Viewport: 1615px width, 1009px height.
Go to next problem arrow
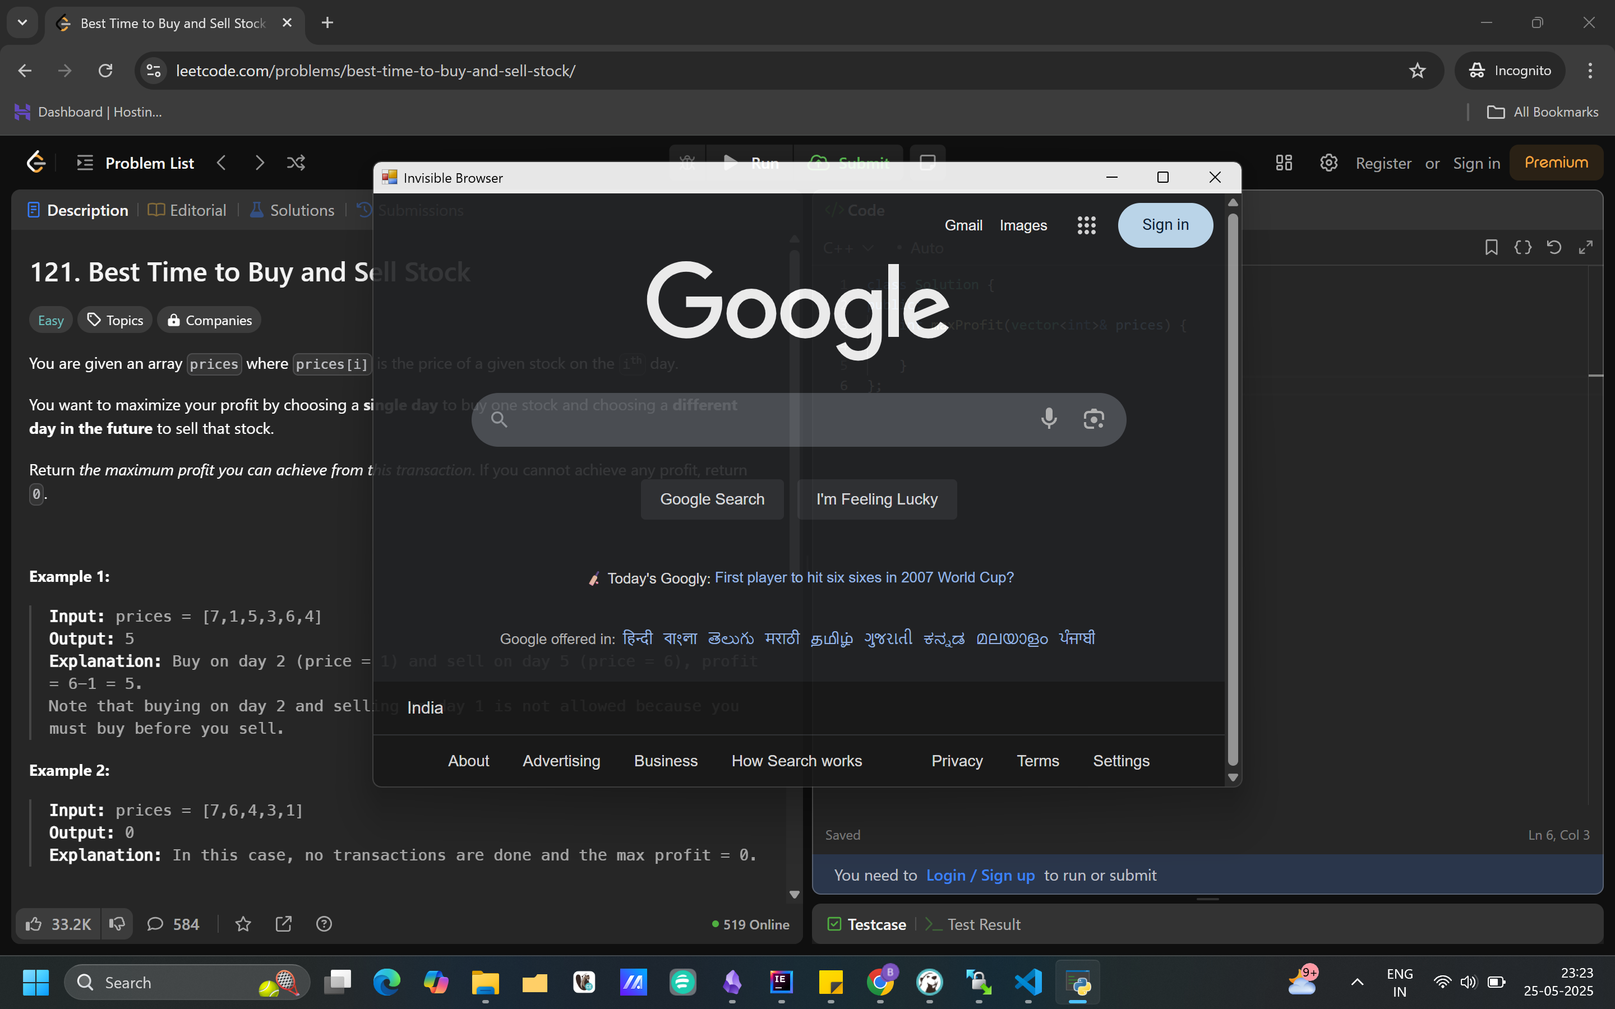coord(260,163)
